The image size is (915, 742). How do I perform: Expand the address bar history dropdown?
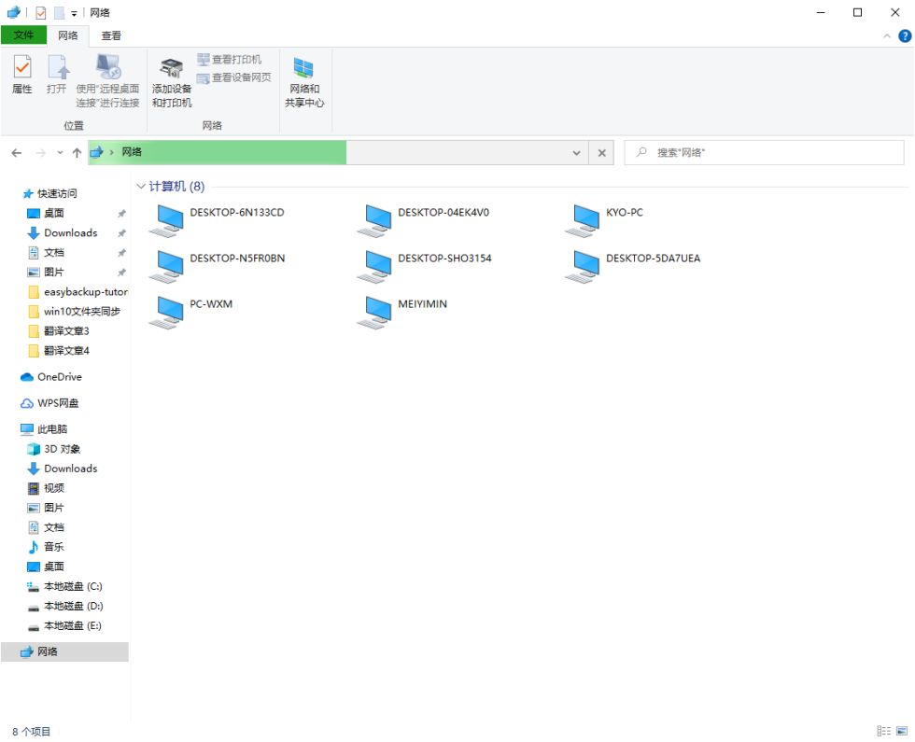point(577,153)
